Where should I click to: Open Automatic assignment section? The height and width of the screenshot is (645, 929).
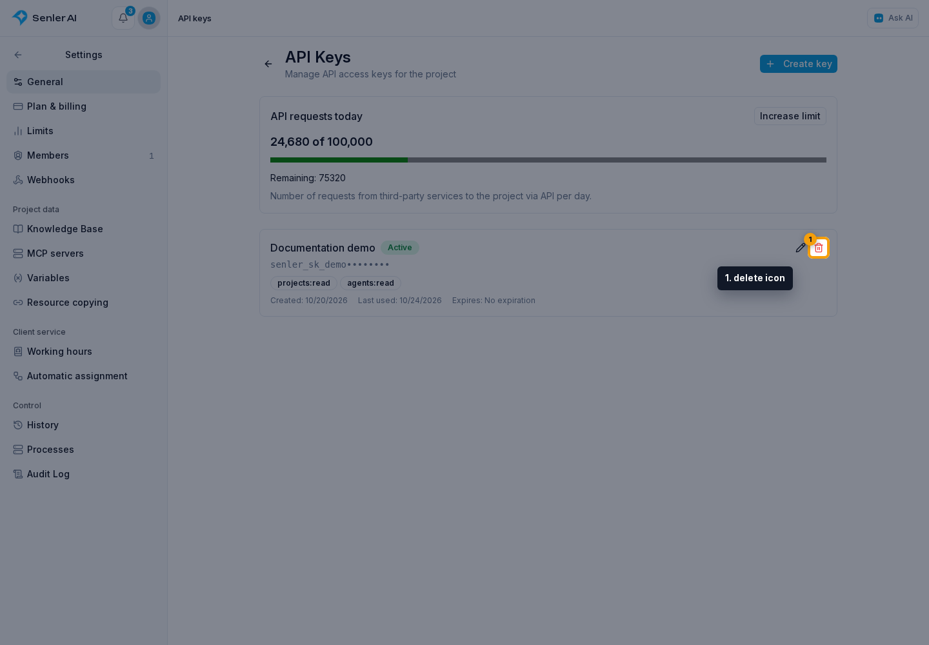pyautogui.click(x=83, y=376)
